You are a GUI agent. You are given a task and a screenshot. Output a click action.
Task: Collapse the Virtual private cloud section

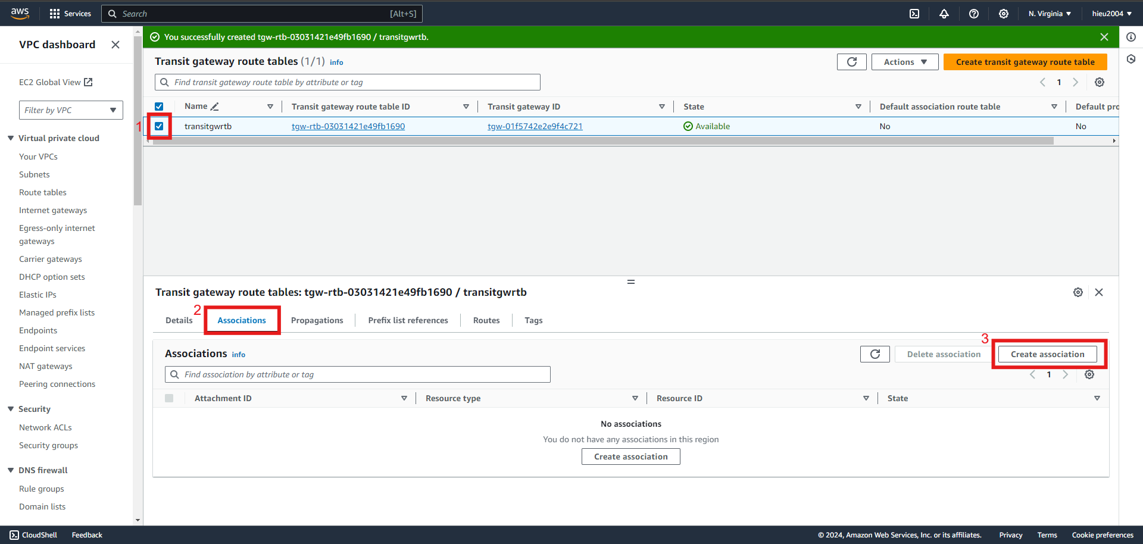[x=11, y=138]
